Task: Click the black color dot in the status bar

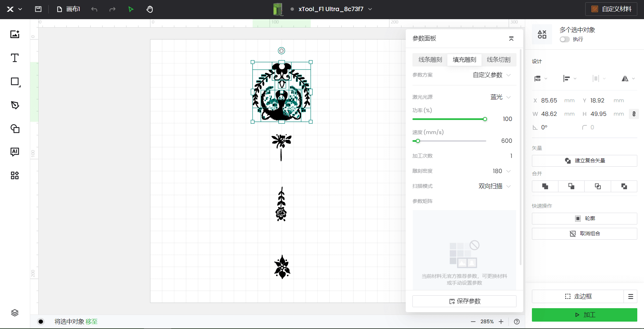Action: 41,322
